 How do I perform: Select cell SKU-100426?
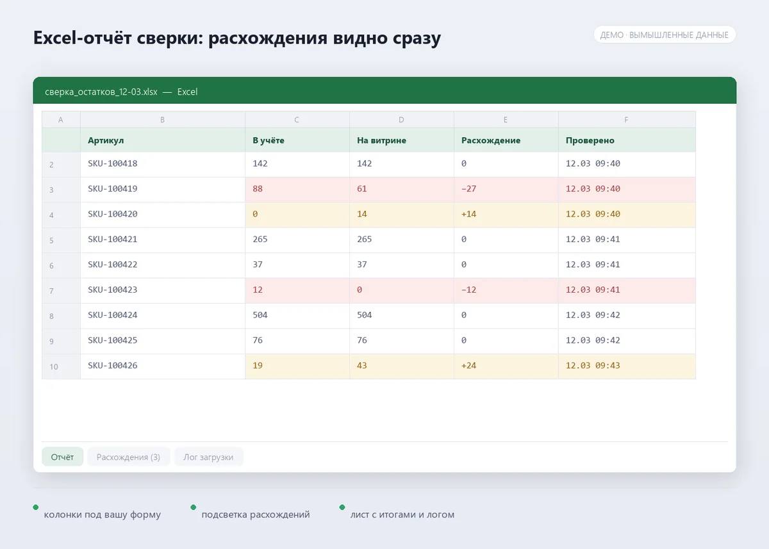[163, 366]
